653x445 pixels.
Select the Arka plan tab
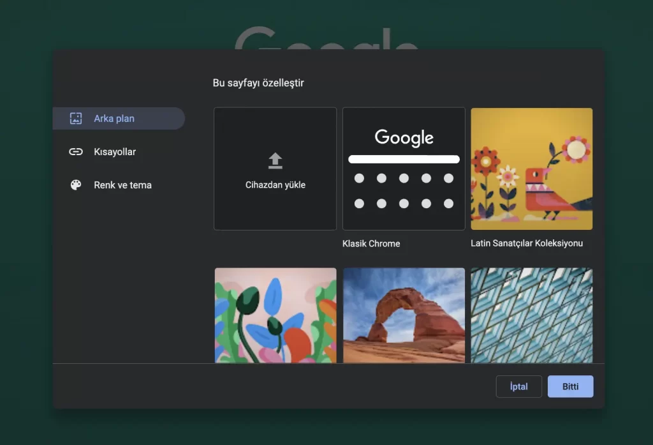point(119,119)
